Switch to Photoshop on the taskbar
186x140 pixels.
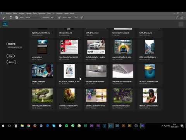[111, 126]
